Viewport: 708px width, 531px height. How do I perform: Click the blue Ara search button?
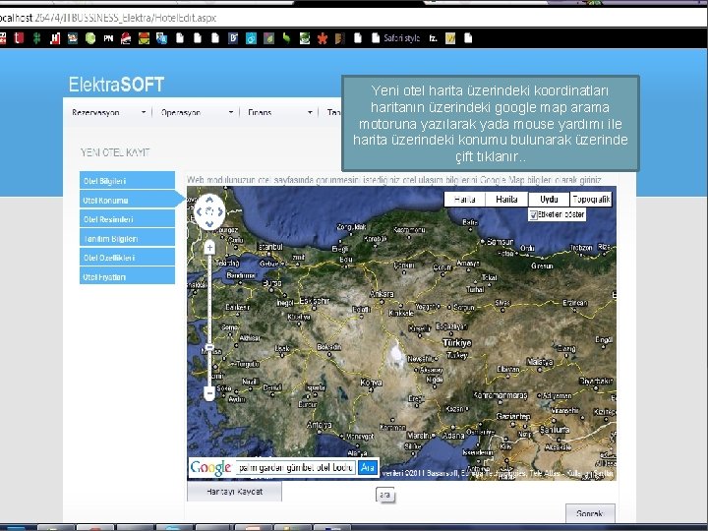pos(368,467)
